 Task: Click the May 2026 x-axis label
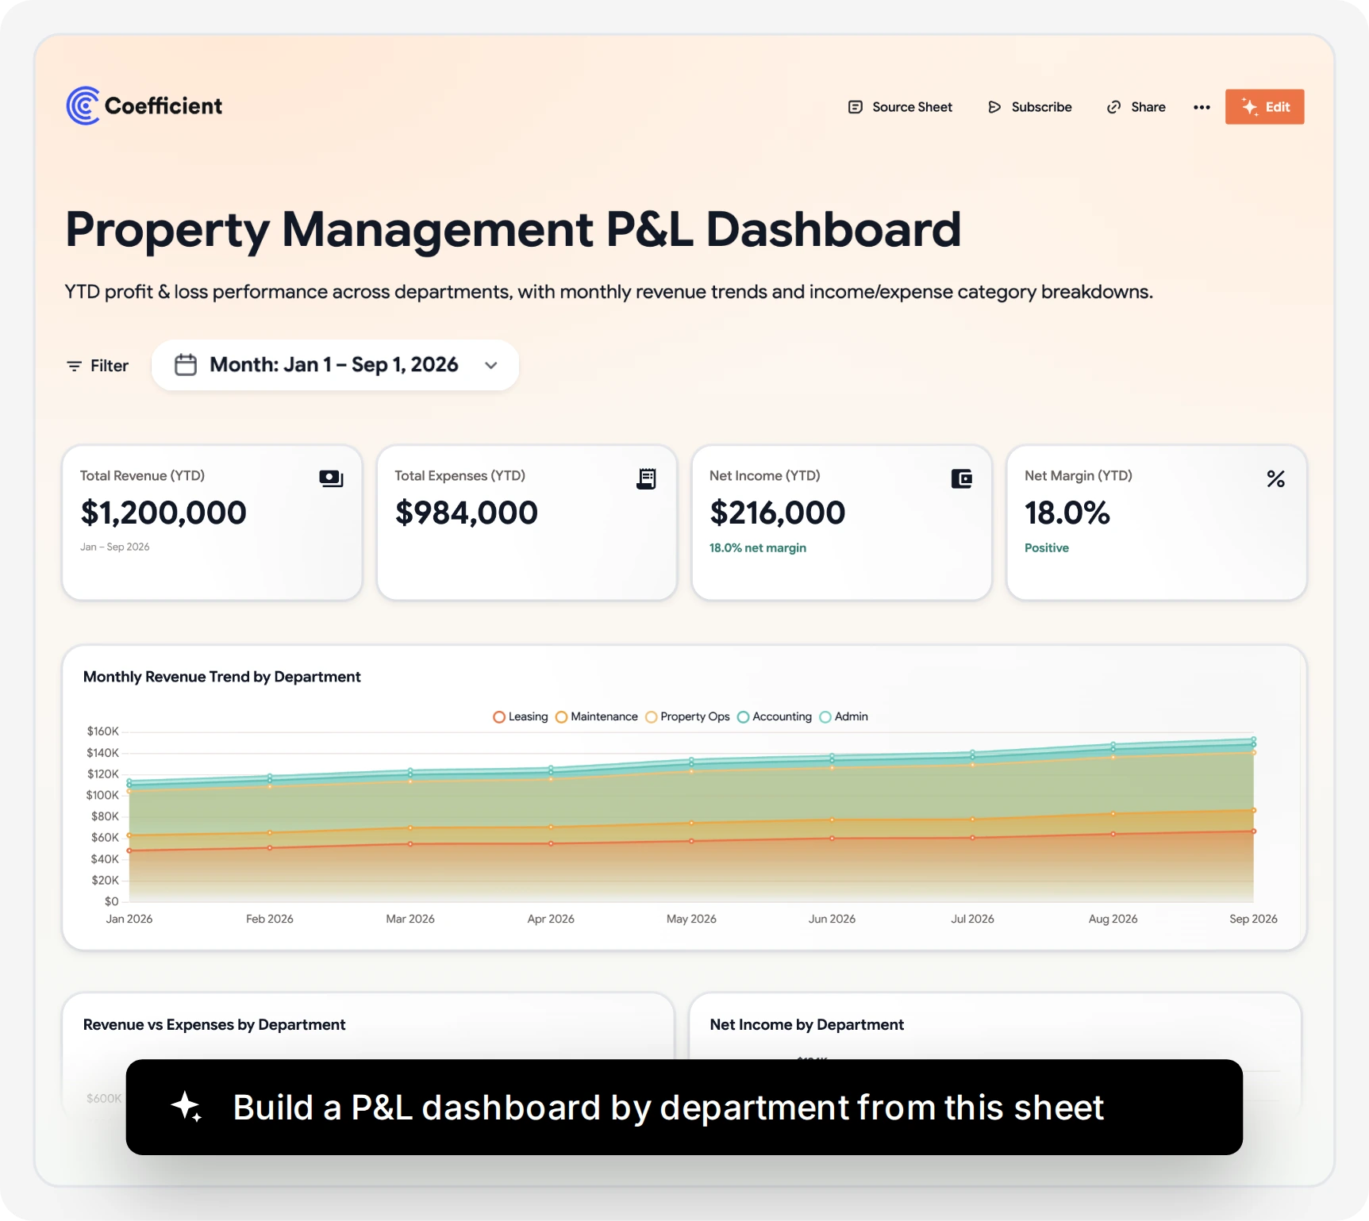tap(691, 919)
